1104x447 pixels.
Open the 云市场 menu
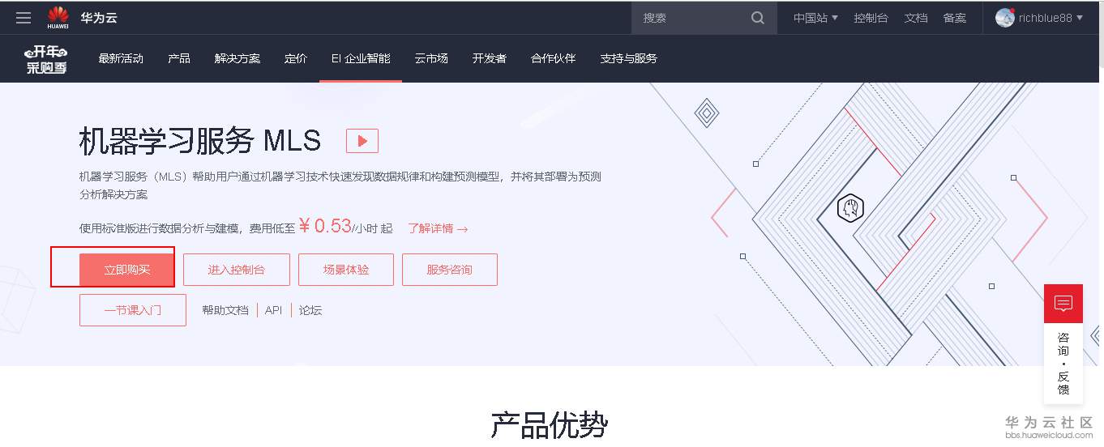(x=431, y=58)
